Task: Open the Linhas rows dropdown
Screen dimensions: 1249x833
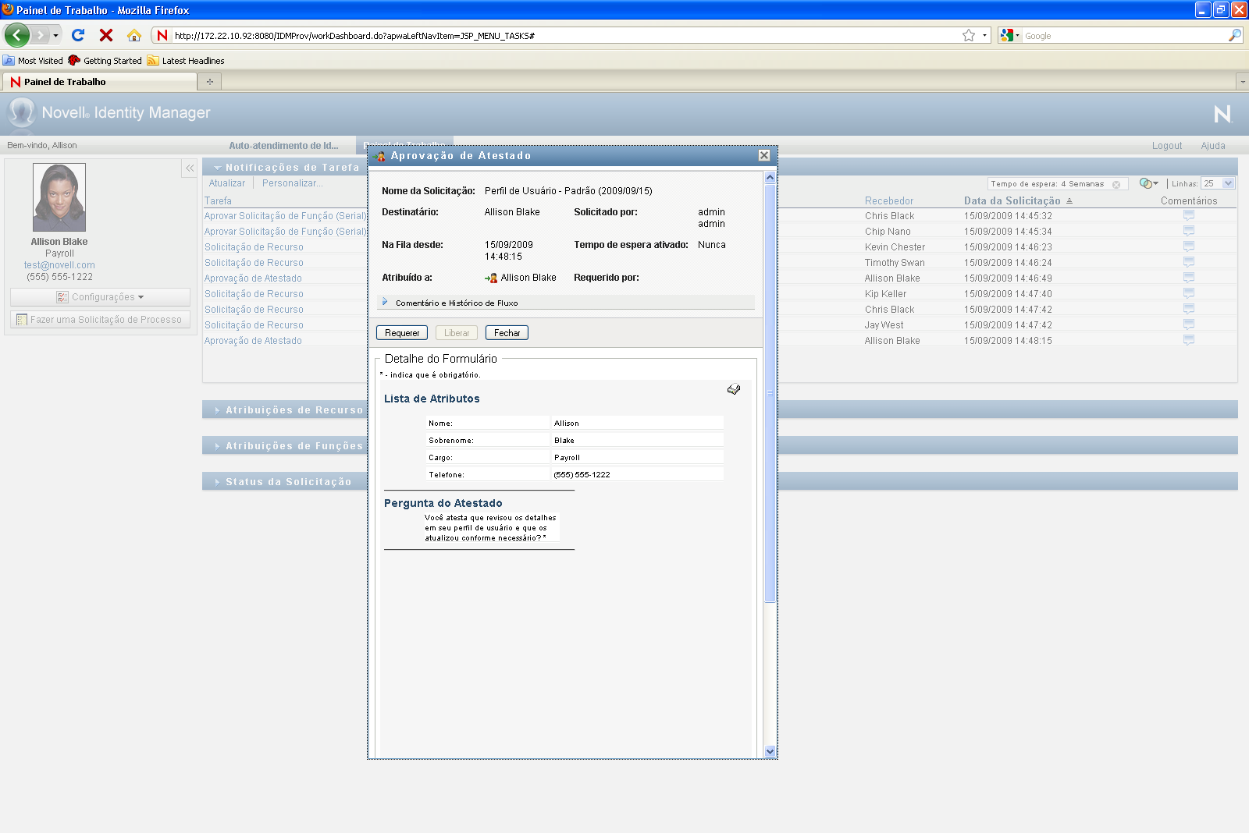Action: tap(1228, 183)
